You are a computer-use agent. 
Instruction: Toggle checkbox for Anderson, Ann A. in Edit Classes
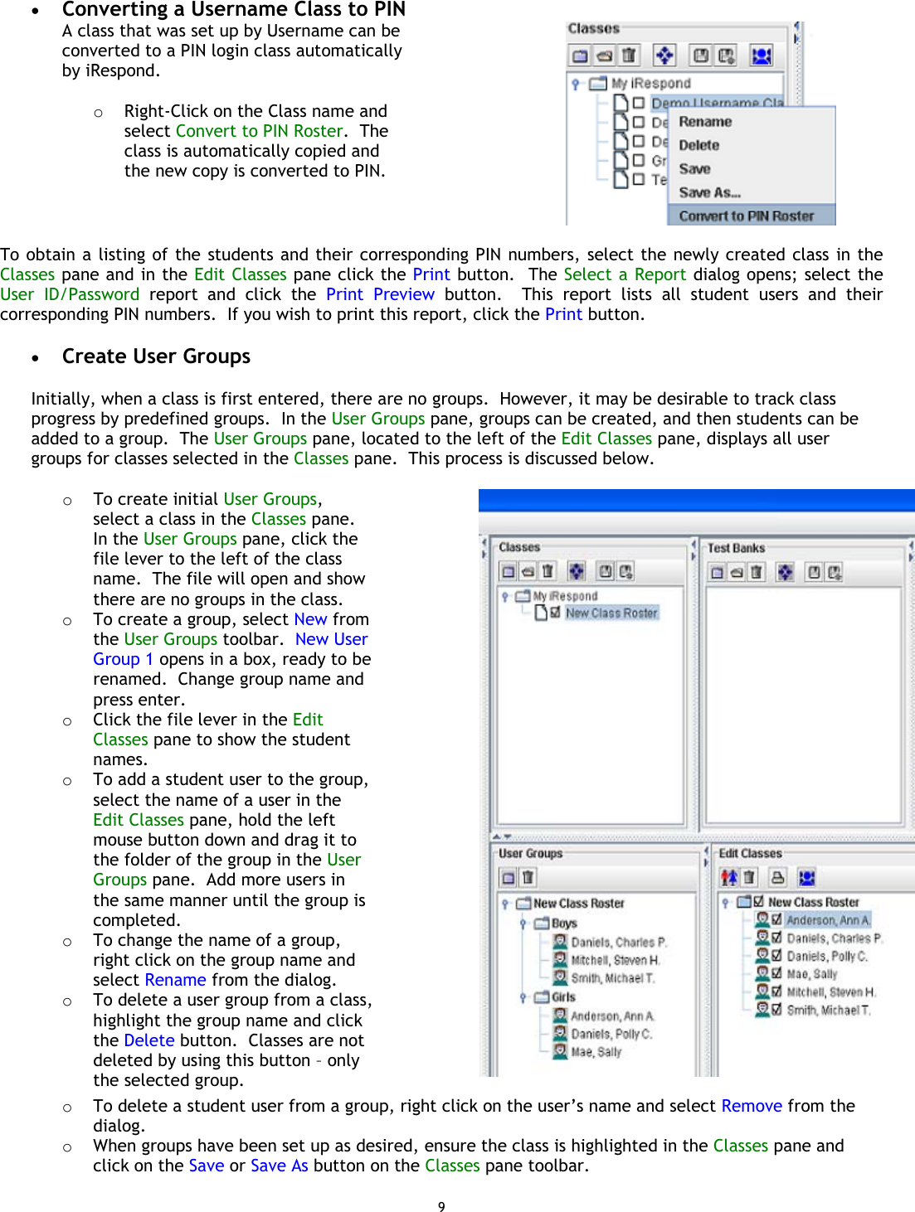click(777, 919)
